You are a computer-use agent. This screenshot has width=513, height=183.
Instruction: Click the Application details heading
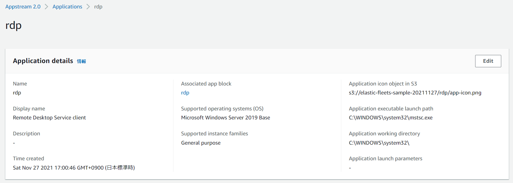[43, 61]
